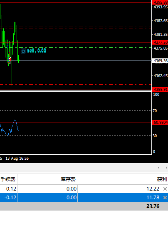Click the 70 level on RSI scale
168x231 pixels.
click(x=155, y=111)
